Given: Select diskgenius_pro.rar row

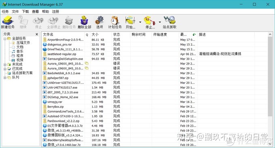Looking at the screenshot, I should tap(155, 44).
